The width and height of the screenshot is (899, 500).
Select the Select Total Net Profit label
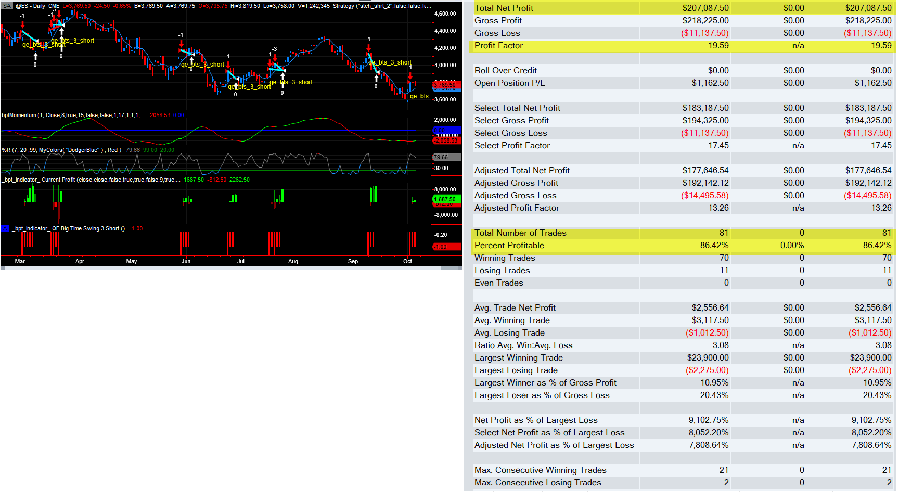click(x=517, y=108)
